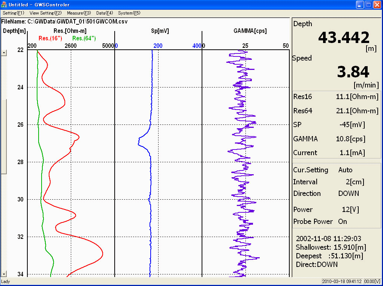This screenshot has width=383, height=286.
Task: Open the View Setting(F2) menu
Action: pos(45,13)
